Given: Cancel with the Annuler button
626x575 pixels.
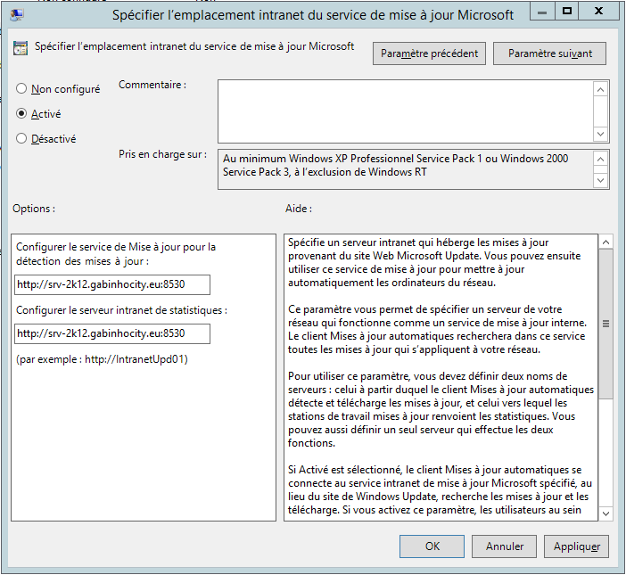Looking at the screenshot, I should [x=504, y=546].
